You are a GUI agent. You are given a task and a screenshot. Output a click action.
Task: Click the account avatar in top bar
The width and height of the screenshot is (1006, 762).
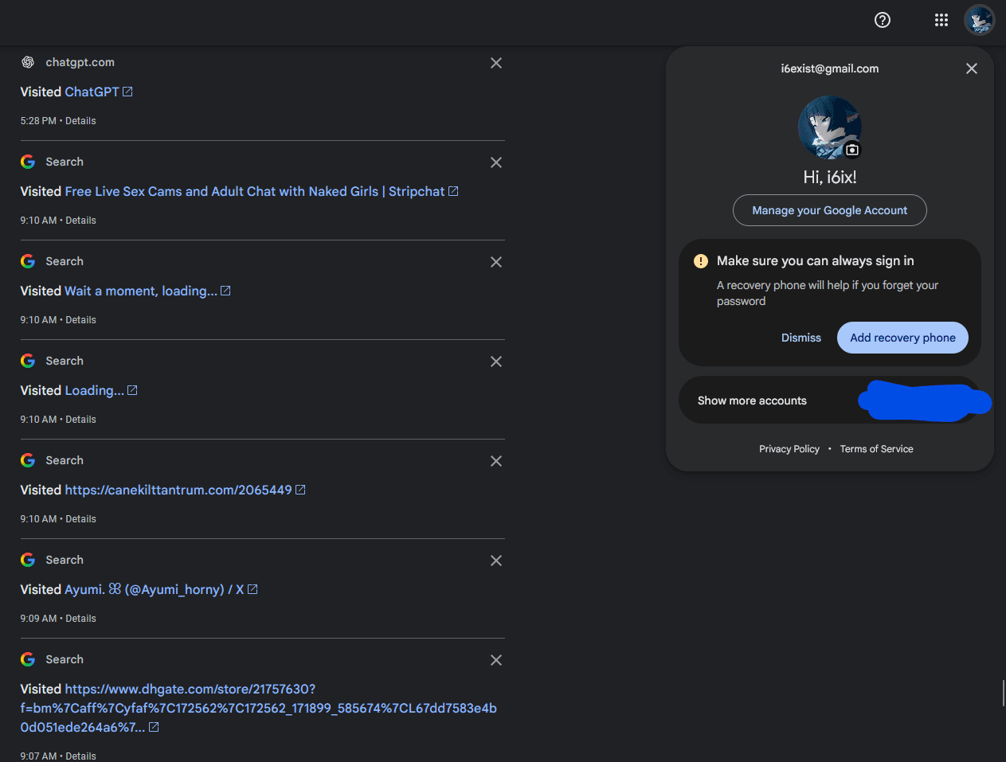pyautogui.click(x=979, y=21)
